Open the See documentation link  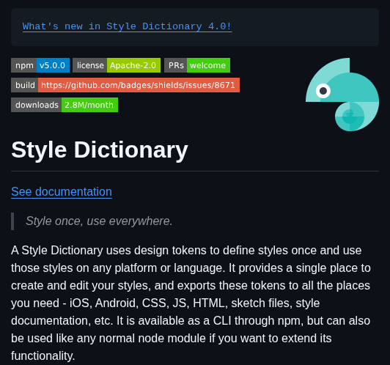point(62,192)
